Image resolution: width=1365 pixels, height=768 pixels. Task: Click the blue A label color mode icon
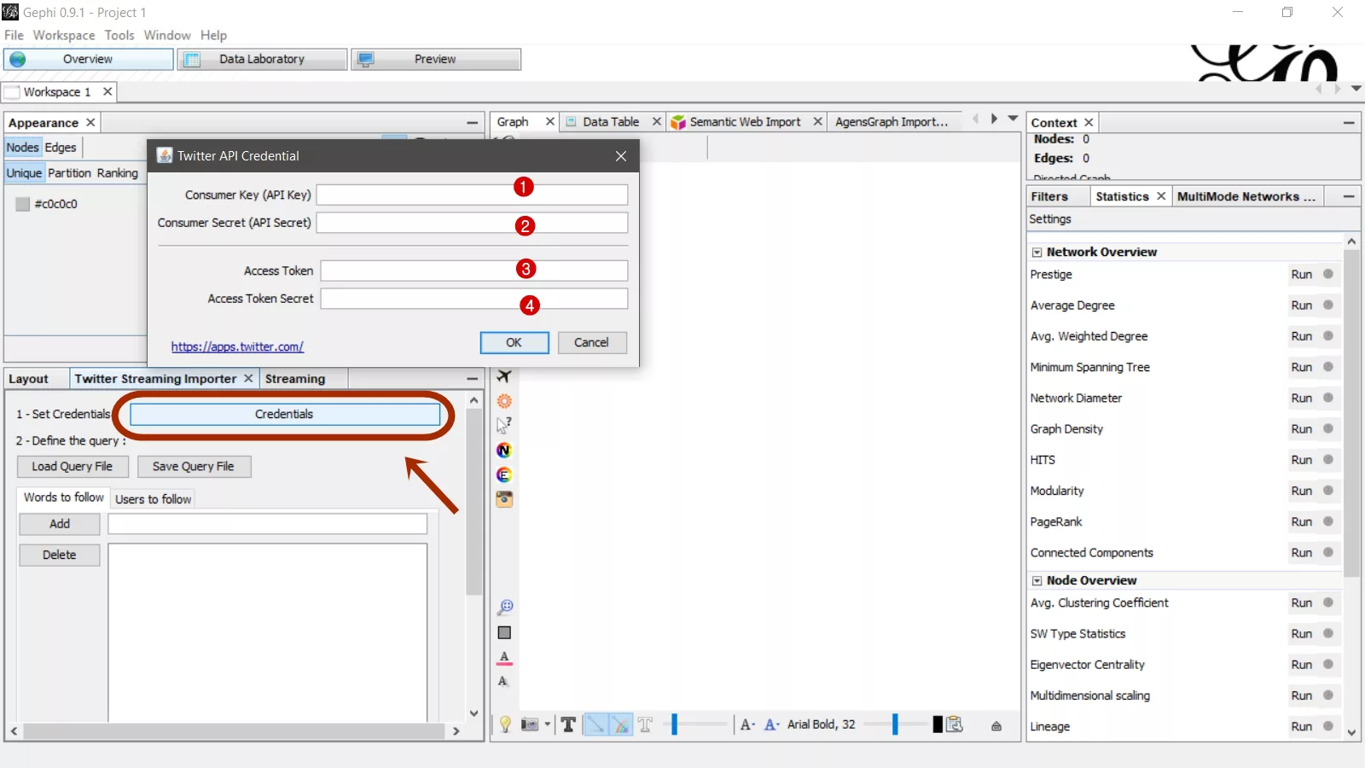coord(771,724)
